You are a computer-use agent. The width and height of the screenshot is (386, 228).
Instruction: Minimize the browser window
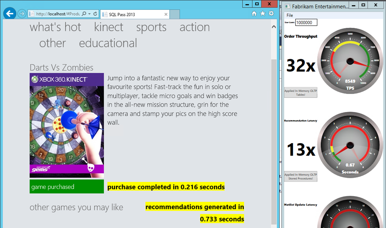pos(247,4)
